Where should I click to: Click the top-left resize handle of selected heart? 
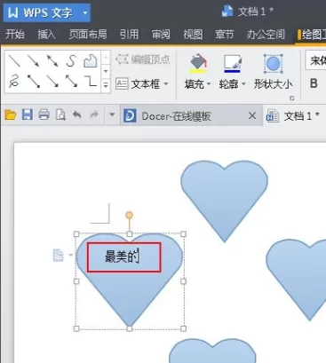pos(76,234)
